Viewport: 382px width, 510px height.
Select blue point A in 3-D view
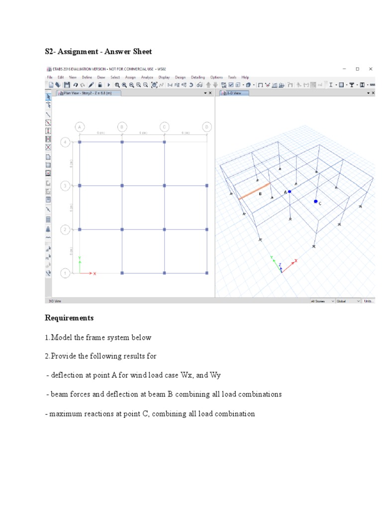click(289, 192)
